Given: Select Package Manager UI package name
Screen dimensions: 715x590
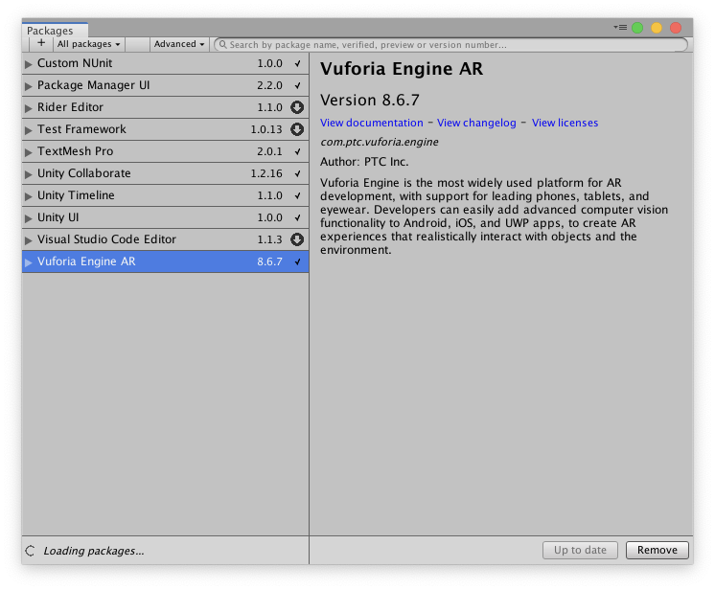Looking at the screenshot, I should click(x=94, y=85).
